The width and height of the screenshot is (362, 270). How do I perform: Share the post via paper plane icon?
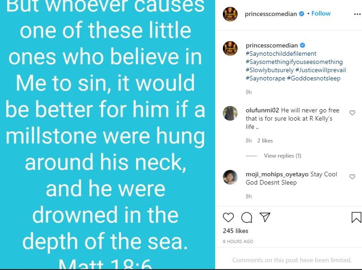point(265,217)
